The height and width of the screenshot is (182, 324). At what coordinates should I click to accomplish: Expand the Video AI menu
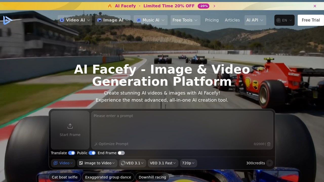[75, 20]
